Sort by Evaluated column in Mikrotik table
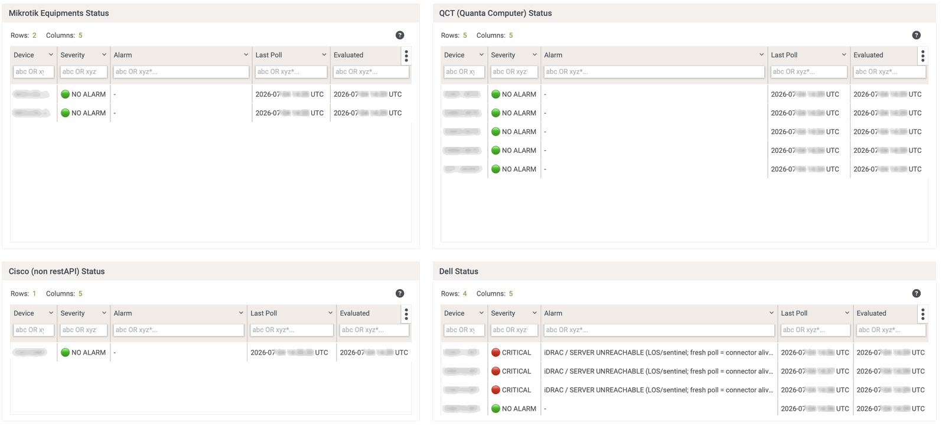The width and height of the screenshot is (945, 426). 348,55
